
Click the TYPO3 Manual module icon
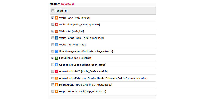[x=57, y=91]
